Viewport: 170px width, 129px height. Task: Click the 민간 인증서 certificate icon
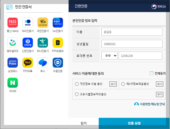[x=9, y=7]
